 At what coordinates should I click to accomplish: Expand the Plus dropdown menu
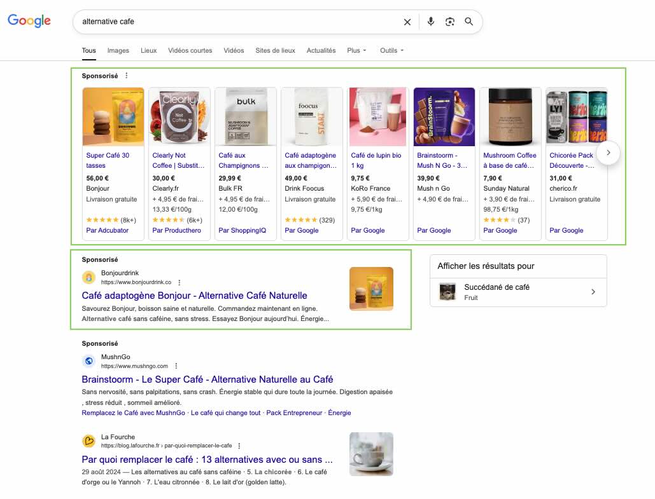[x=356, y=51]
